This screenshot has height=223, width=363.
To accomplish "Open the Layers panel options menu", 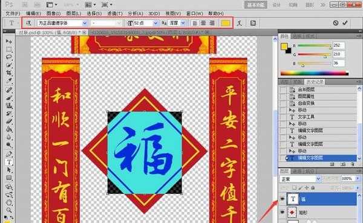I will pos(359,171).
